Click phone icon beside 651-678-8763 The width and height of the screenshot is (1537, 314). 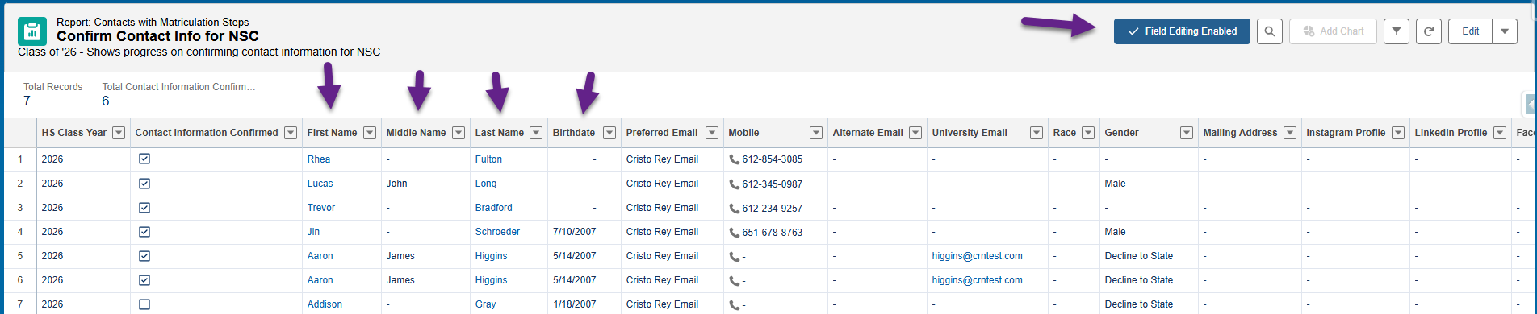[x=734, y=232]
